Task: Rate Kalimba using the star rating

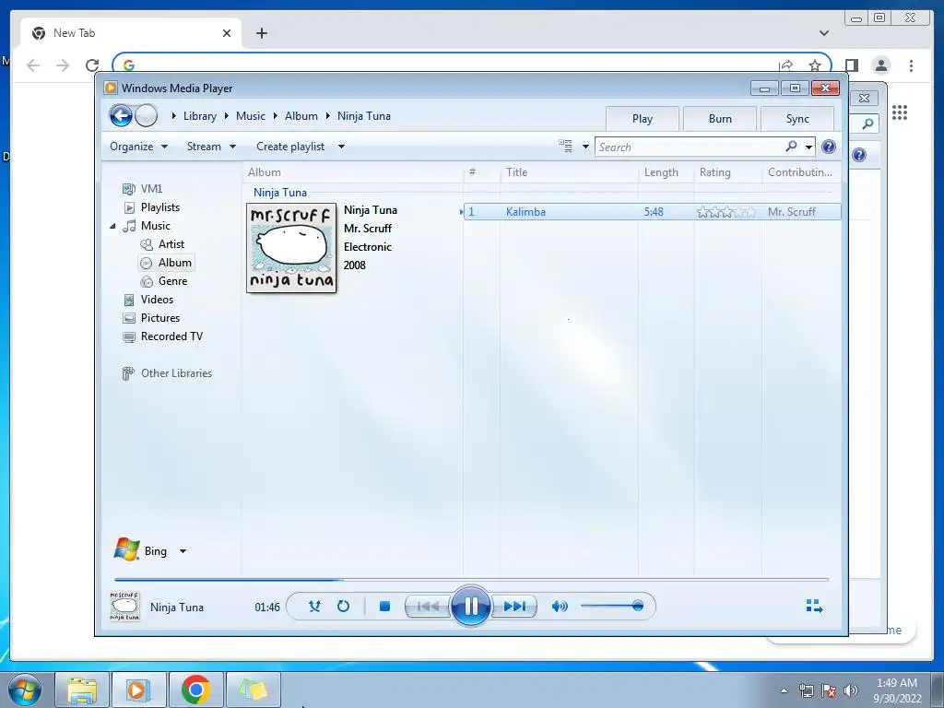Action: pyautogui.click(x=726, y=212)
